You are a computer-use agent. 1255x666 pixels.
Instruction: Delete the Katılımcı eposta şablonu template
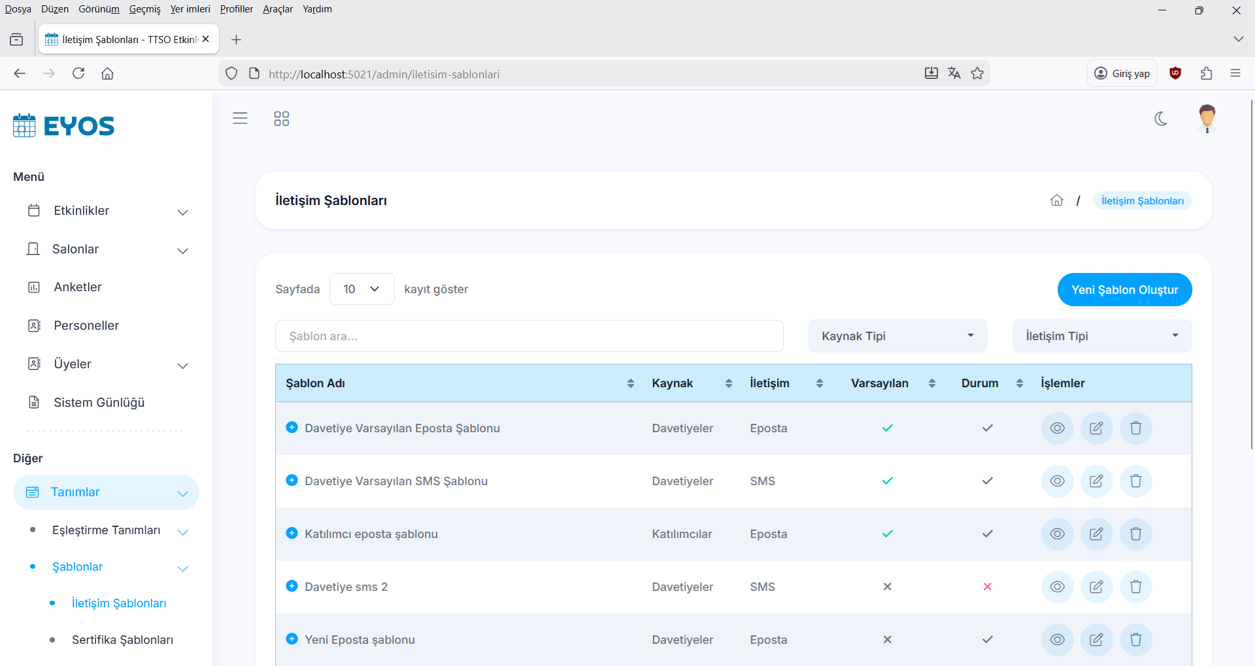click(x=1135, y=534)
